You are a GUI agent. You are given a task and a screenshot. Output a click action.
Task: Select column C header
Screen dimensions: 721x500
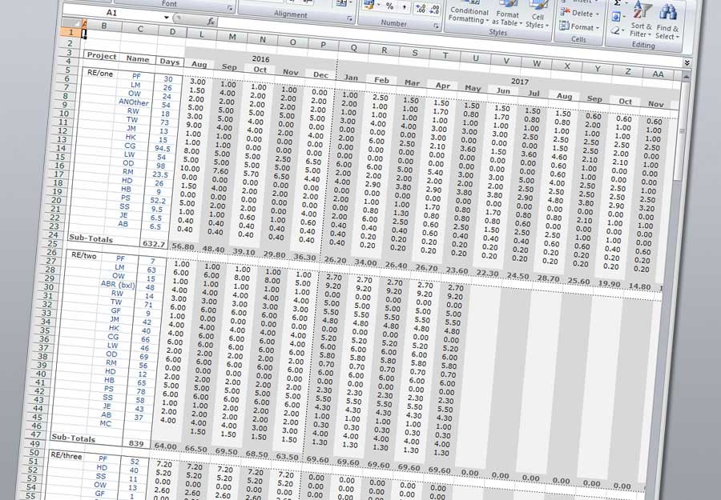(139, 29)
